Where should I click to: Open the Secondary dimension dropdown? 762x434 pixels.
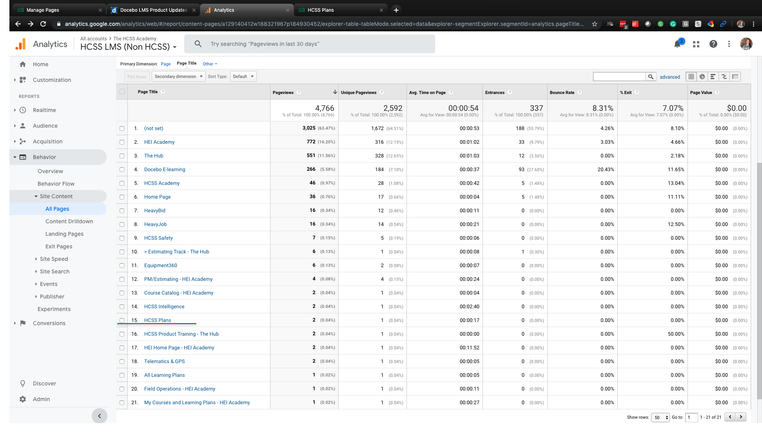[178, 76]
